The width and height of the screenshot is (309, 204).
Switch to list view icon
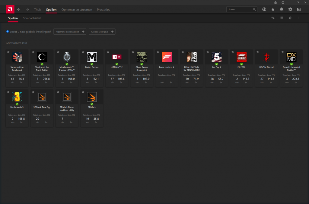click(282, 18)
